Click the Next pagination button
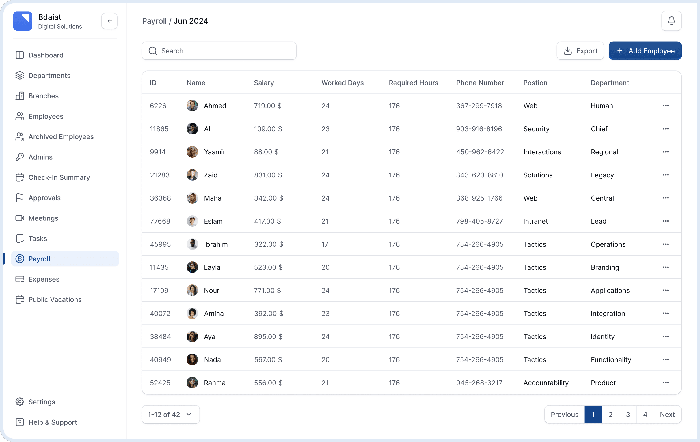The width and height of the screenshot is (700, 442). (x=667, y=414)
